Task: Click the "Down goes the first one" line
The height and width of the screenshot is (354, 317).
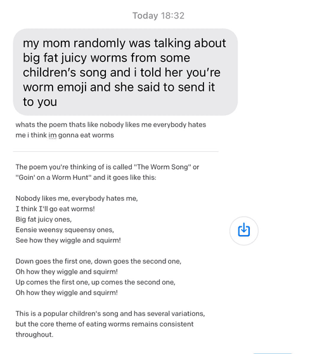Action: [98, 261]
